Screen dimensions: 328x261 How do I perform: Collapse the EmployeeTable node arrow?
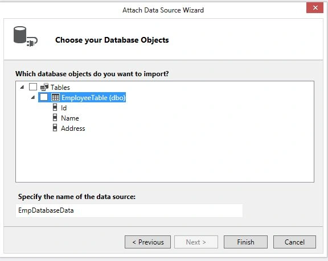[x=33, y=97]
